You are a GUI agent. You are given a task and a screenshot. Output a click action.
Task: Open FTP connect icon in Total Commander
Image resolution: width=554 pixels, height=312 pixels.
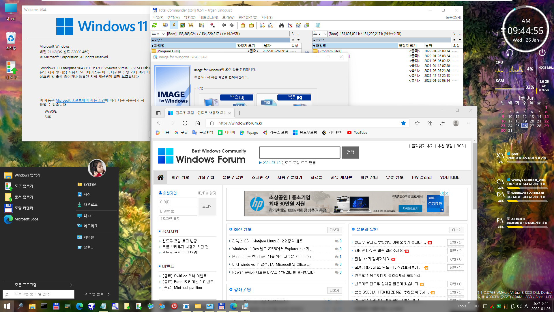(x=262, y=25)
